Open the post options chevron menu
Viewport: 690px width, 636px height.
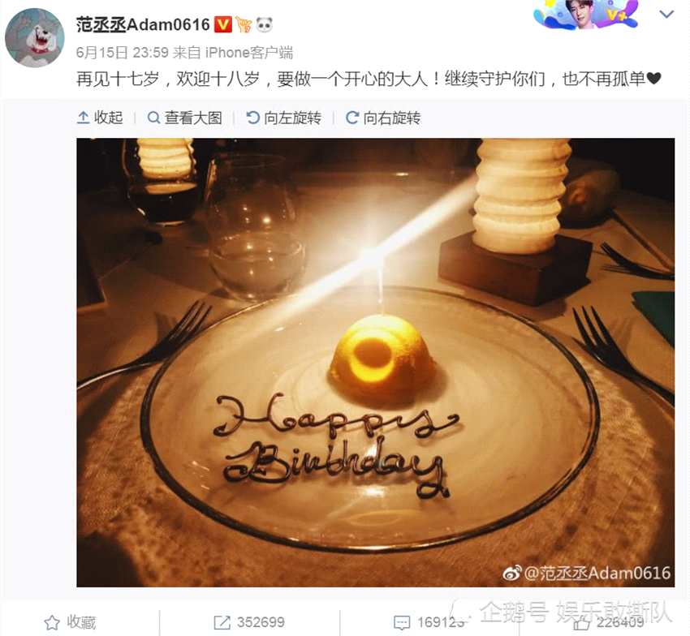(x=666, y=15)
